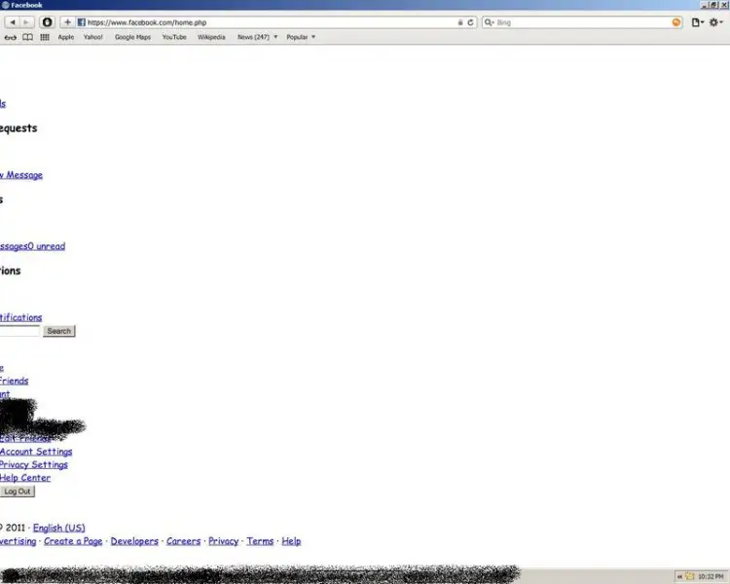Open the Friends link
Viewport: 730px width, 584px height.
click(x=14, y=381)
